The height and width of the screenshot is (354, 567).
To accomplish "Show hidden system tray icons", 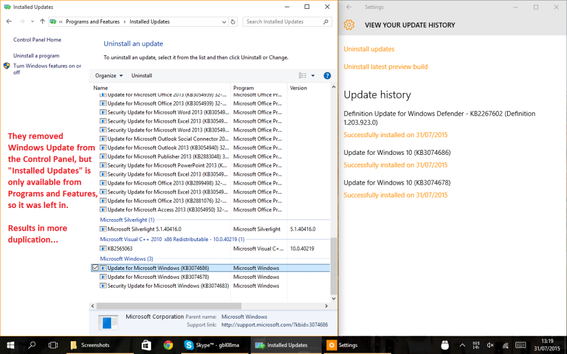I will coord(462,345).
